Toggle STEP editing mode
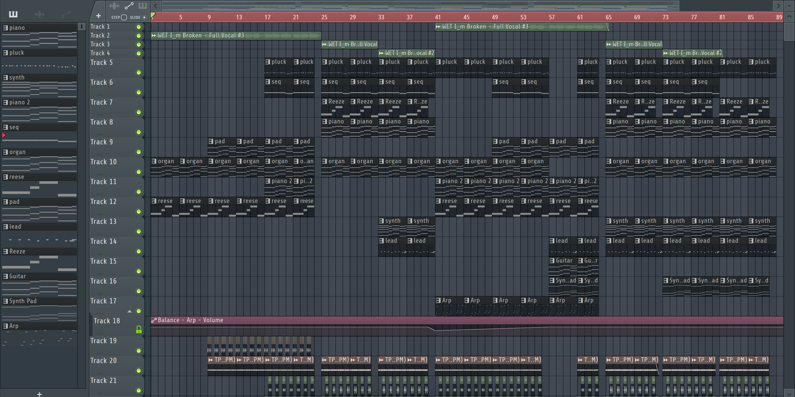The height and width of the screenshot is (397, 795). 124,17
